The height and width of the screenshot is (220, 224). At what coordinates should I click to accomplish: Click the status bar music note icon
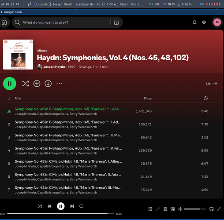(29, 4)
